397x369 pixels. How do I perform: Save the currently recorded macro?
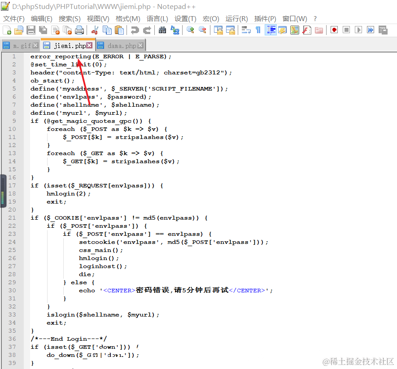pos(383,30)
